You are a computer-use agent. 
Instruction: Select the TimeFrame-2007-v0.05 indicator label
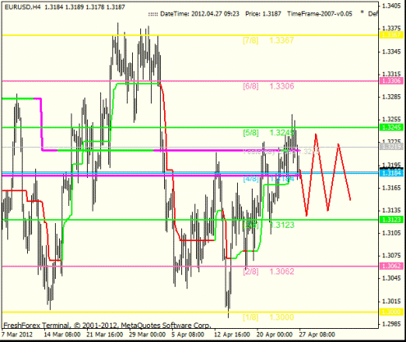point(320,14)
